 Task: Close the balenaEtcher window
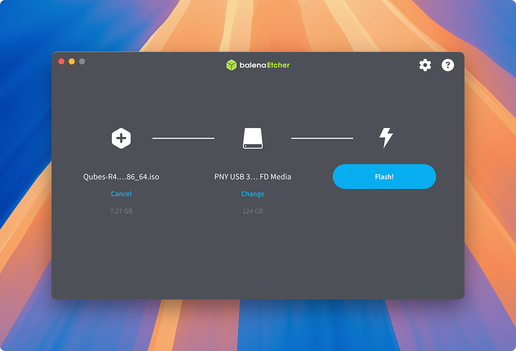(x=61, y=61)
